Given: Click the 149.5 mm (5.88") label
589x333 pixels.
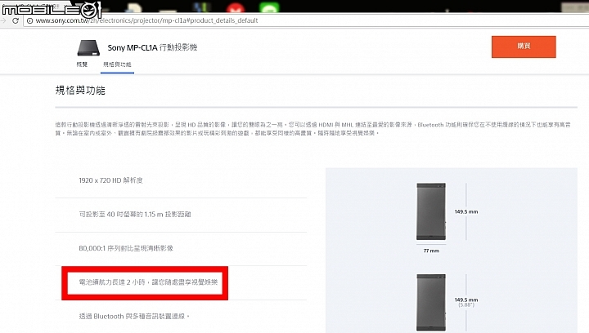Looking at the screenshot, I should point(466,302).
